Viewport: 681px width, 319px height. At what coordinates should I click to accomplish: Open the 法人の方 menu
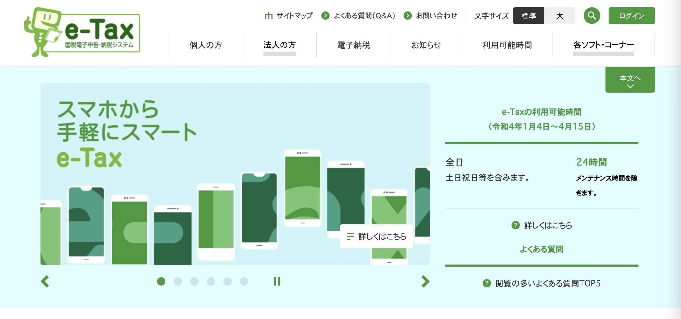pyautogui.click(x=280, y=45)
